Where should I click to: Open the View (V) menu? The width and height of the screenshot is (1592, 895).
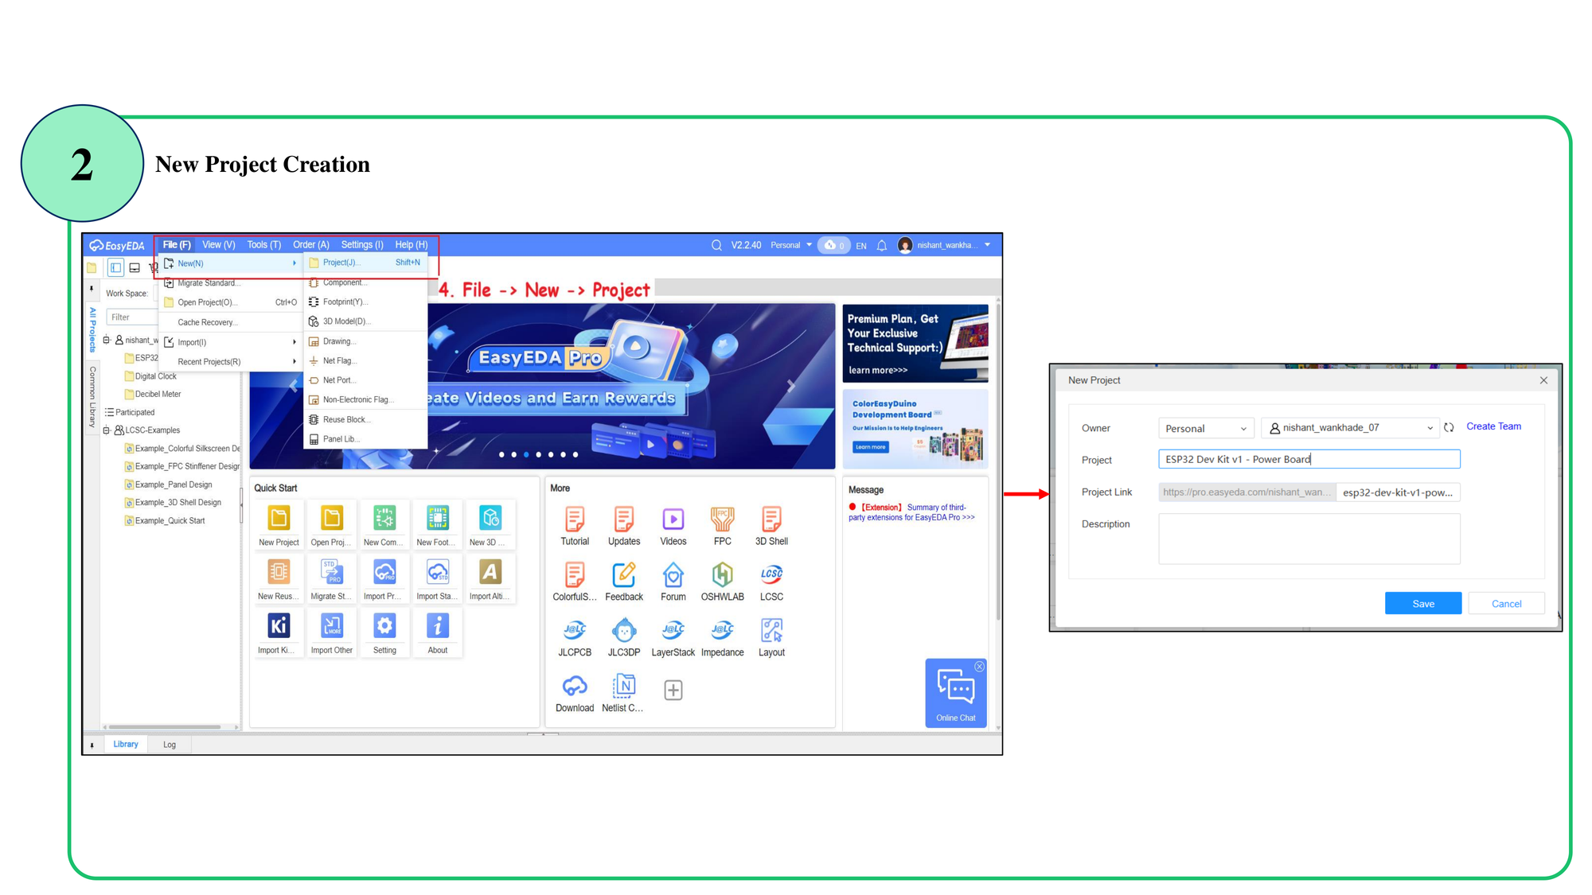click(x=219, y=245)
